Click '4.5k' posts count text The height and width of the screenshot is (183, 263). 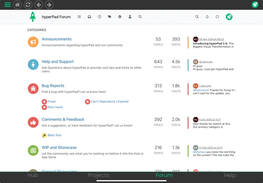click(176, 62)
